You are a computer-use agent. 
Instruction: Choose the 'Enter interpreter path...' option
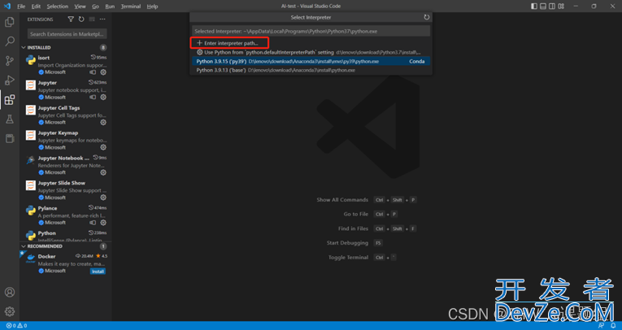pos(311,43)
